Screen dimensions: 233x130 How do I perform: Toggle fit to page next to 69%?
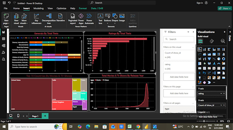coord(229,121)
